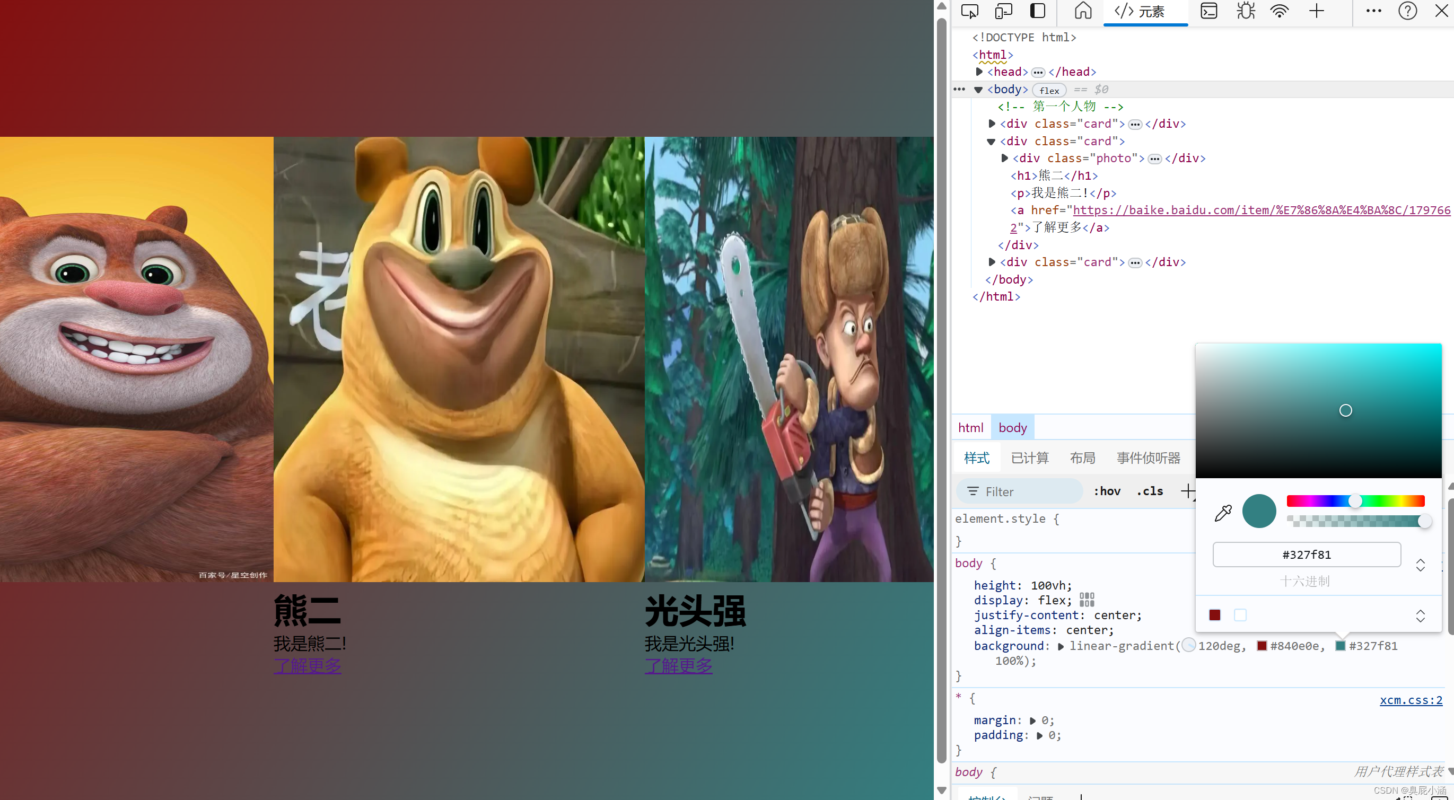Toggle the device emulation icon
This screenshot has height=800, width=1454.
tap(1003, 11)
